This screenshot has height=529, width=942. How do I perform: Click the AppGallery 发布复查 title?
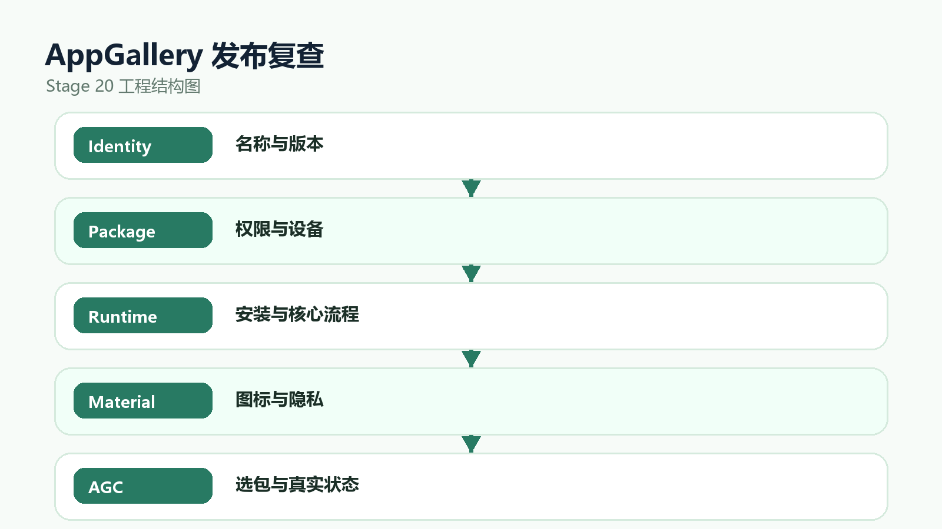coord(184,56)
